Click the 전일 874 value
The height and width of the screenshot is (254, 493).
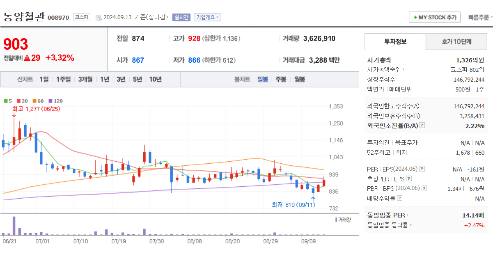click(138, 39)
